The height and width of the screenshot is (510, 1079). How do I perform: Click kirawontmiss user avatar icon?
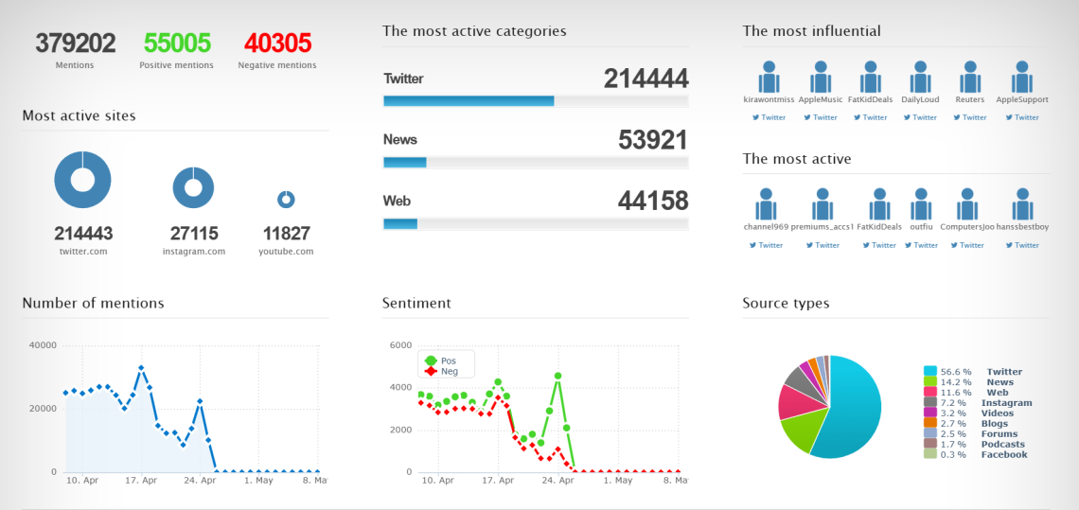pyautogui.click(x=769, y=77)
